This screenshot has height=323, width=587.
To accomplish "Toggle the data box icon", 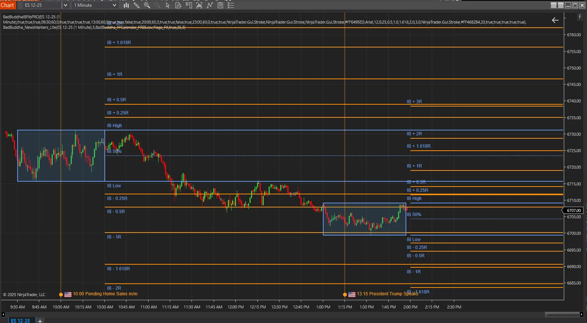I will [178, 5].
